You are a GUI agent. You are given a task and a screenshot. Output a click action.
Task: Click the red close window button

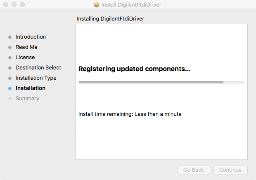click(x=6, y=5)
